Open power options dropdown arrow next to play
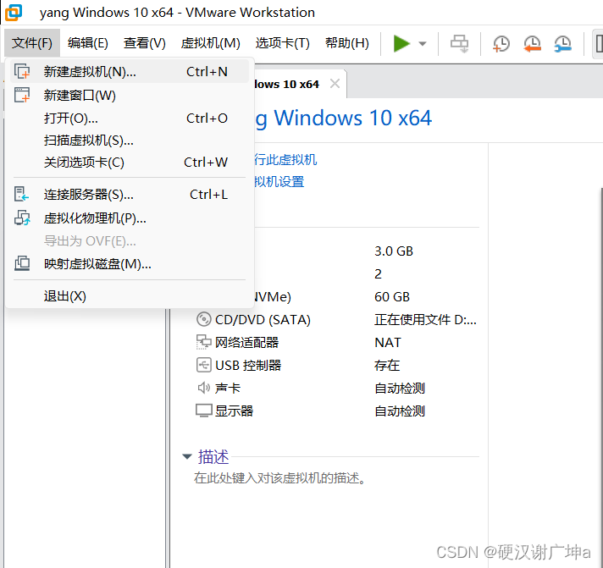Viewport: 603px width, 568px height. [423, 43]
